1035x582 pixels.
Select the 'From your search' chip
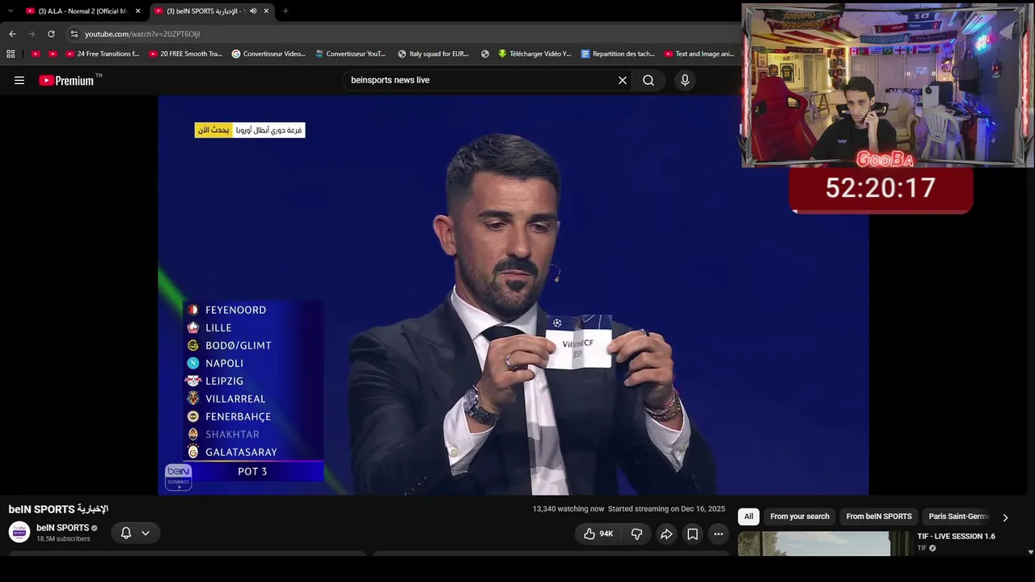coord(800,517)
